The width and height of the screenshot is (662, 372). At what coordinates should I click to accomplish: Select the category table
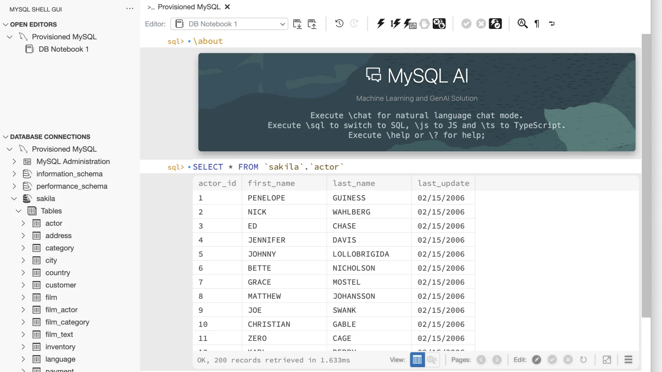60,248
